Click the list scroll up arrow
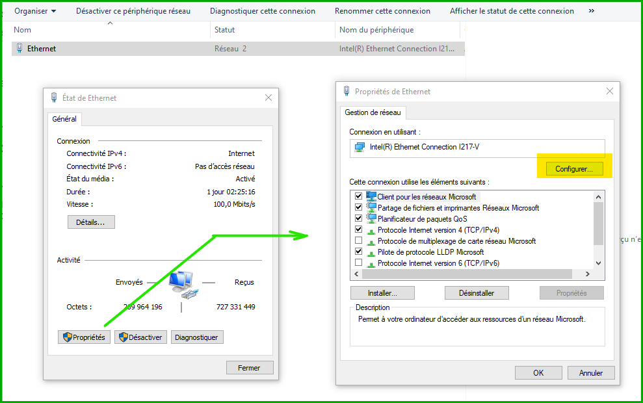The width and height of the screenshot is (643, 403). point(598,197)
